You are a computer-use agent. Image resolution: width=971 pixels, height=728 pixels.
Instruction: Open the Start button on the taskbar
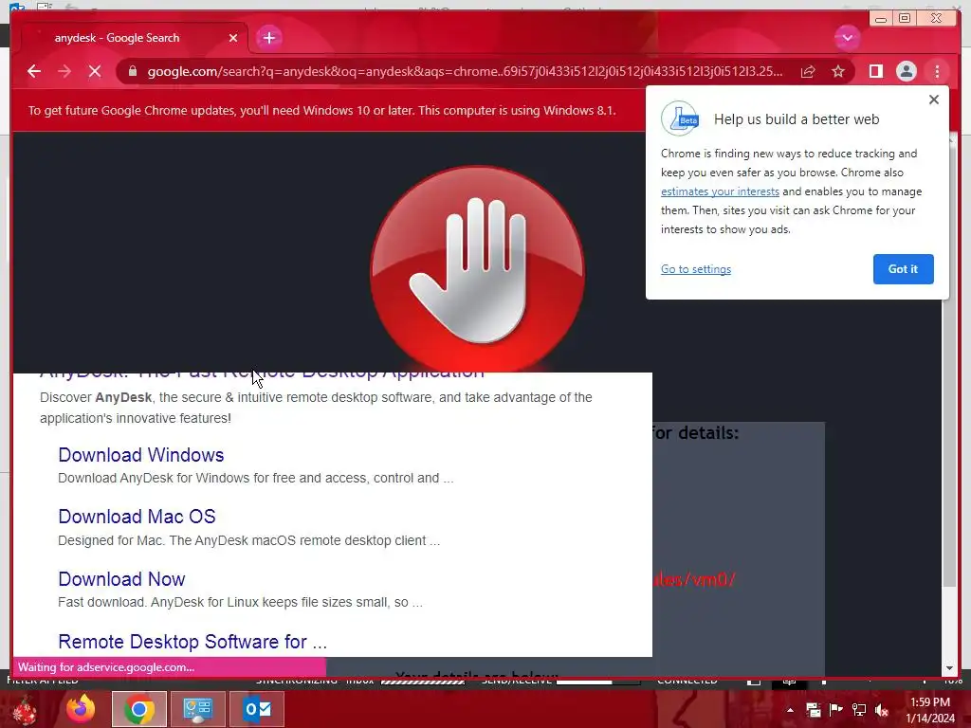click(x=24, y=709)
